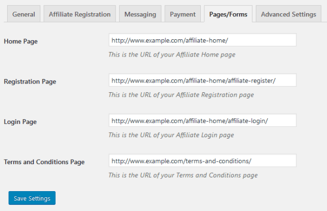The height and width of the screenshot is (211, 327).
Task: Click the Terms and Conditions page hint
Action: pos(183,175)
